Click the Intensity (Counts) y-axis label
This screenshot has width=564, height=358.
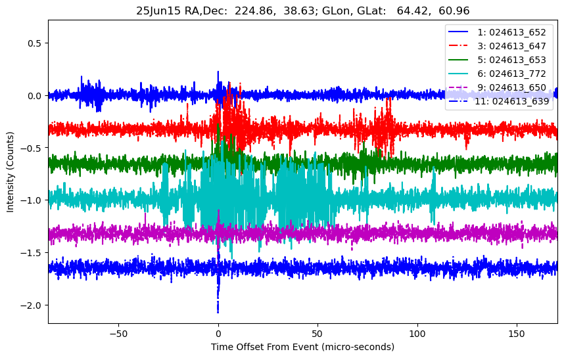11,171
